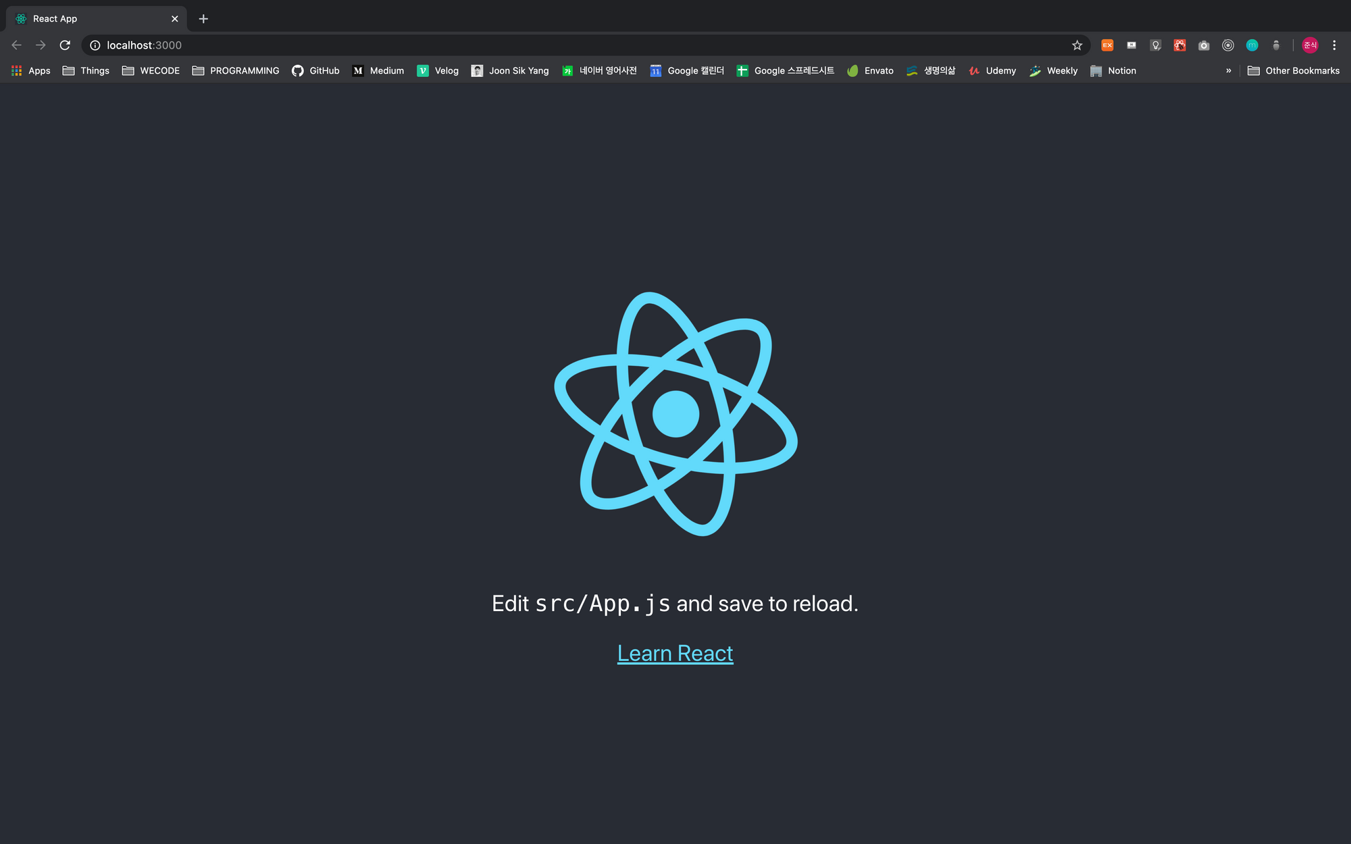Click inside the address bar

point(405,45)
